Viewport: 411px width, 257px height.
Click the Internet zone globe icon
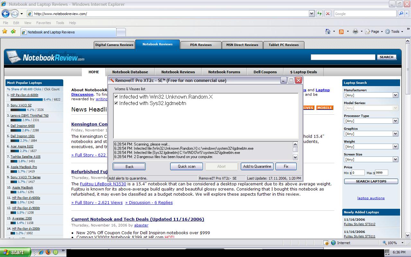tap(333, 243)
